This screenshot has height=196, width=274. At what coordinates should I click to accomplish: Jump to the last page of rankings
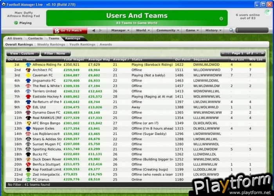pos(262,53)
